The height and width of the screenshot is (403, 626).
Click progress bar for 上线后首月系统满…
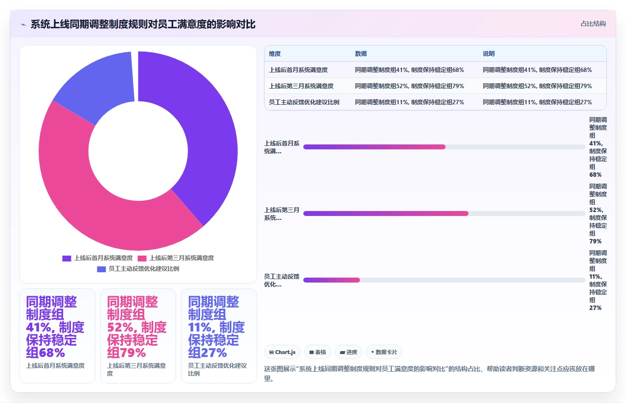pyautogui.click(x=444, y=147)
